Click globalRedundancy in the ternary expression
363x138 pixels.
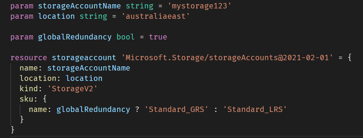93,109
